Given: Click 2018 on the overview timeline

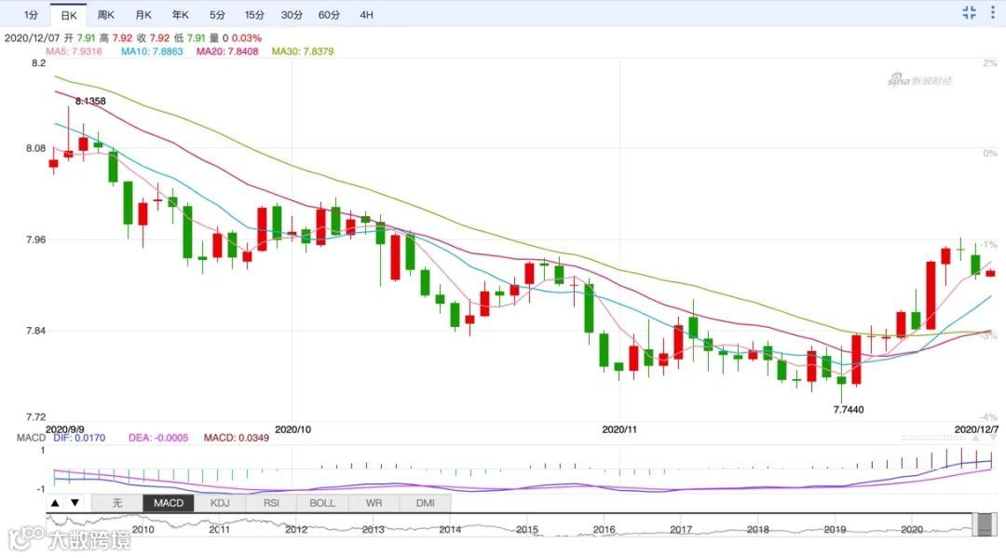Looking at the screenshot, I should (757, 530).
